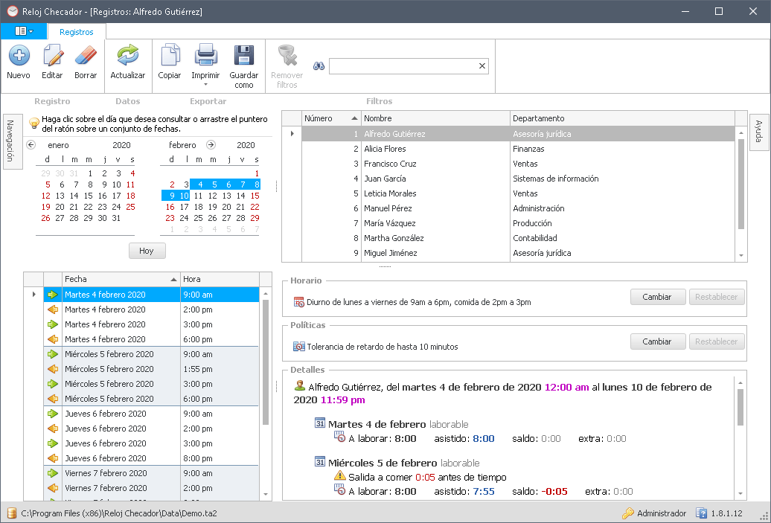Switch to the Registros ribbon tab

click(77, 32)
